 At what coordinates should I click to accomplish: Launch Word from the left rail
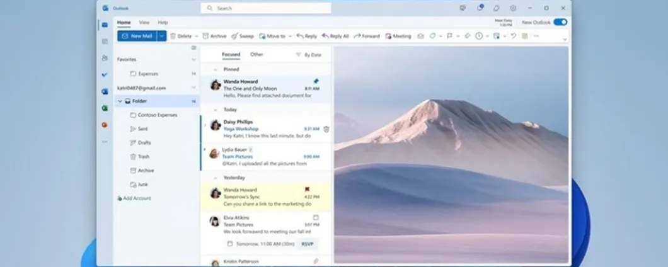click(105, 91)
